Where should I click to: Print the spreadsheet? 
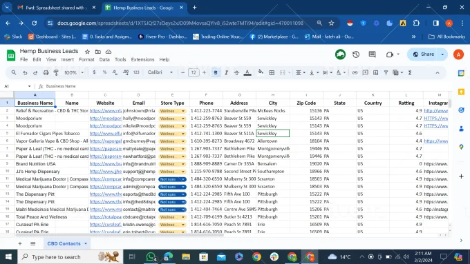point(46,72)
